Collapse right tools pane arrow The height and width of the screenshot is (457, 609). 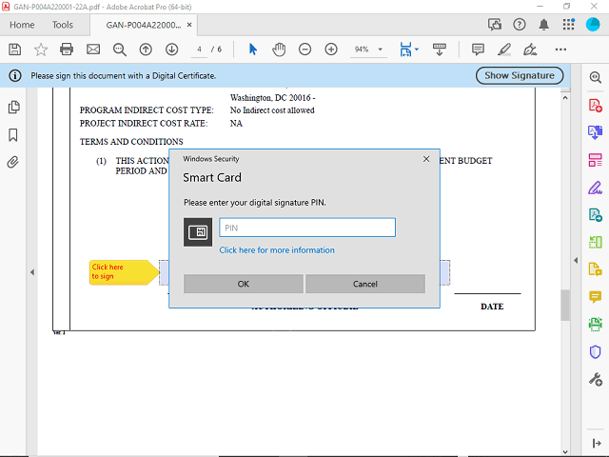[576, 260]
